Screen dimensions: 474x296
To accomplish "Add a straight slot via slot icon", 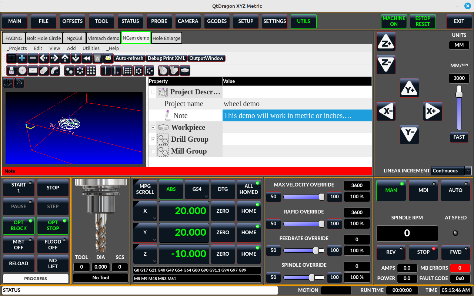I will point(44,70).
